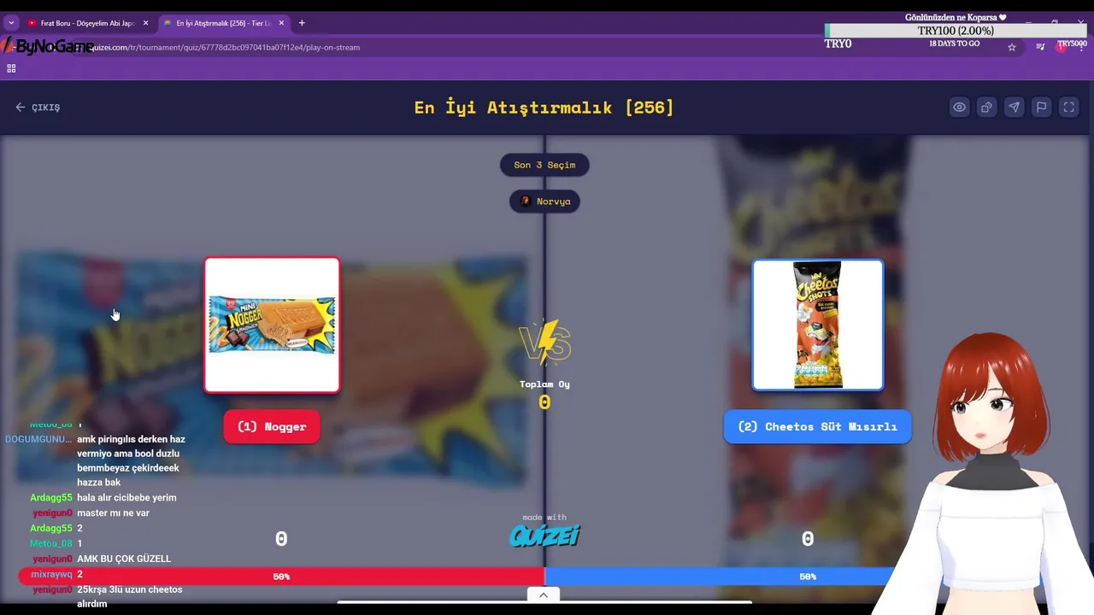Select the En İyi Atıştırmalık [256] tab

224,23
